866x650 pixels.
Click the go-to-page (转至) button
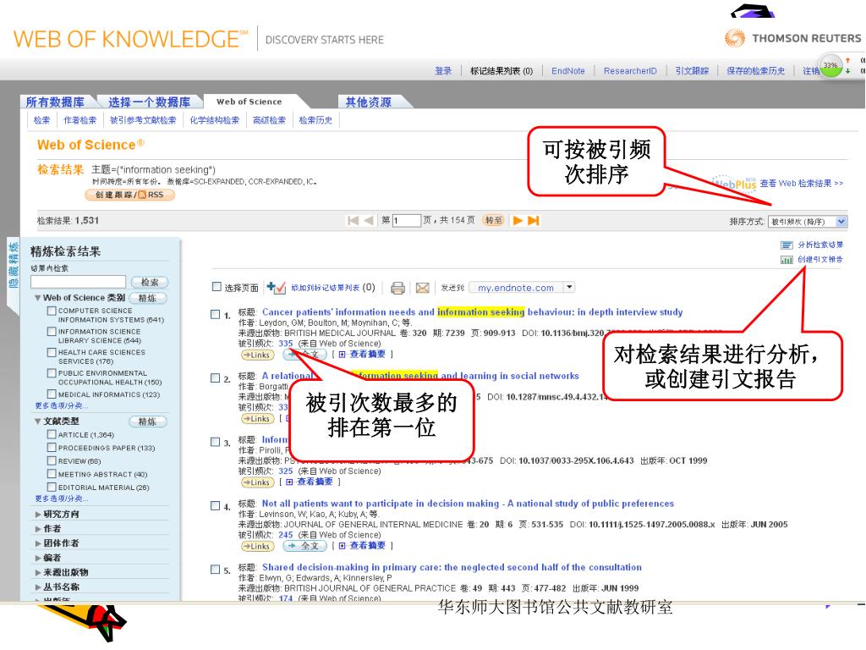(494, 221)
